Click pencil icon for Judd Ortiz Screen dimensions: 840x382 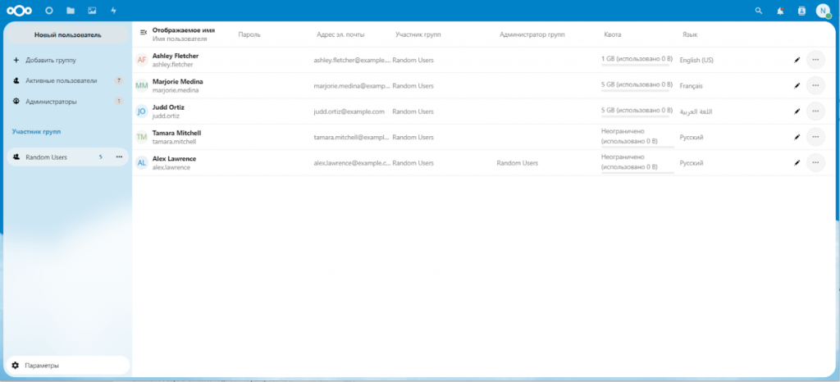pos(796,111)
